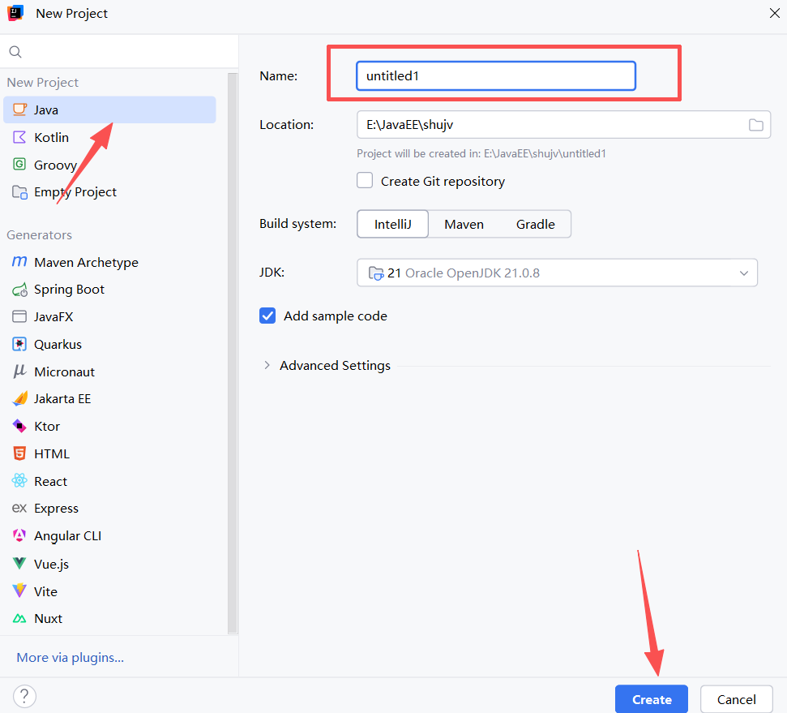Choose Quarkus generator
The height and width of the screenshot is (713, 787).
(109, 344)
